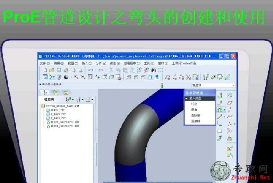The image size is (273, 183).
Task: Open the 文件 (File) menu
Action: [x=45, y=63]
